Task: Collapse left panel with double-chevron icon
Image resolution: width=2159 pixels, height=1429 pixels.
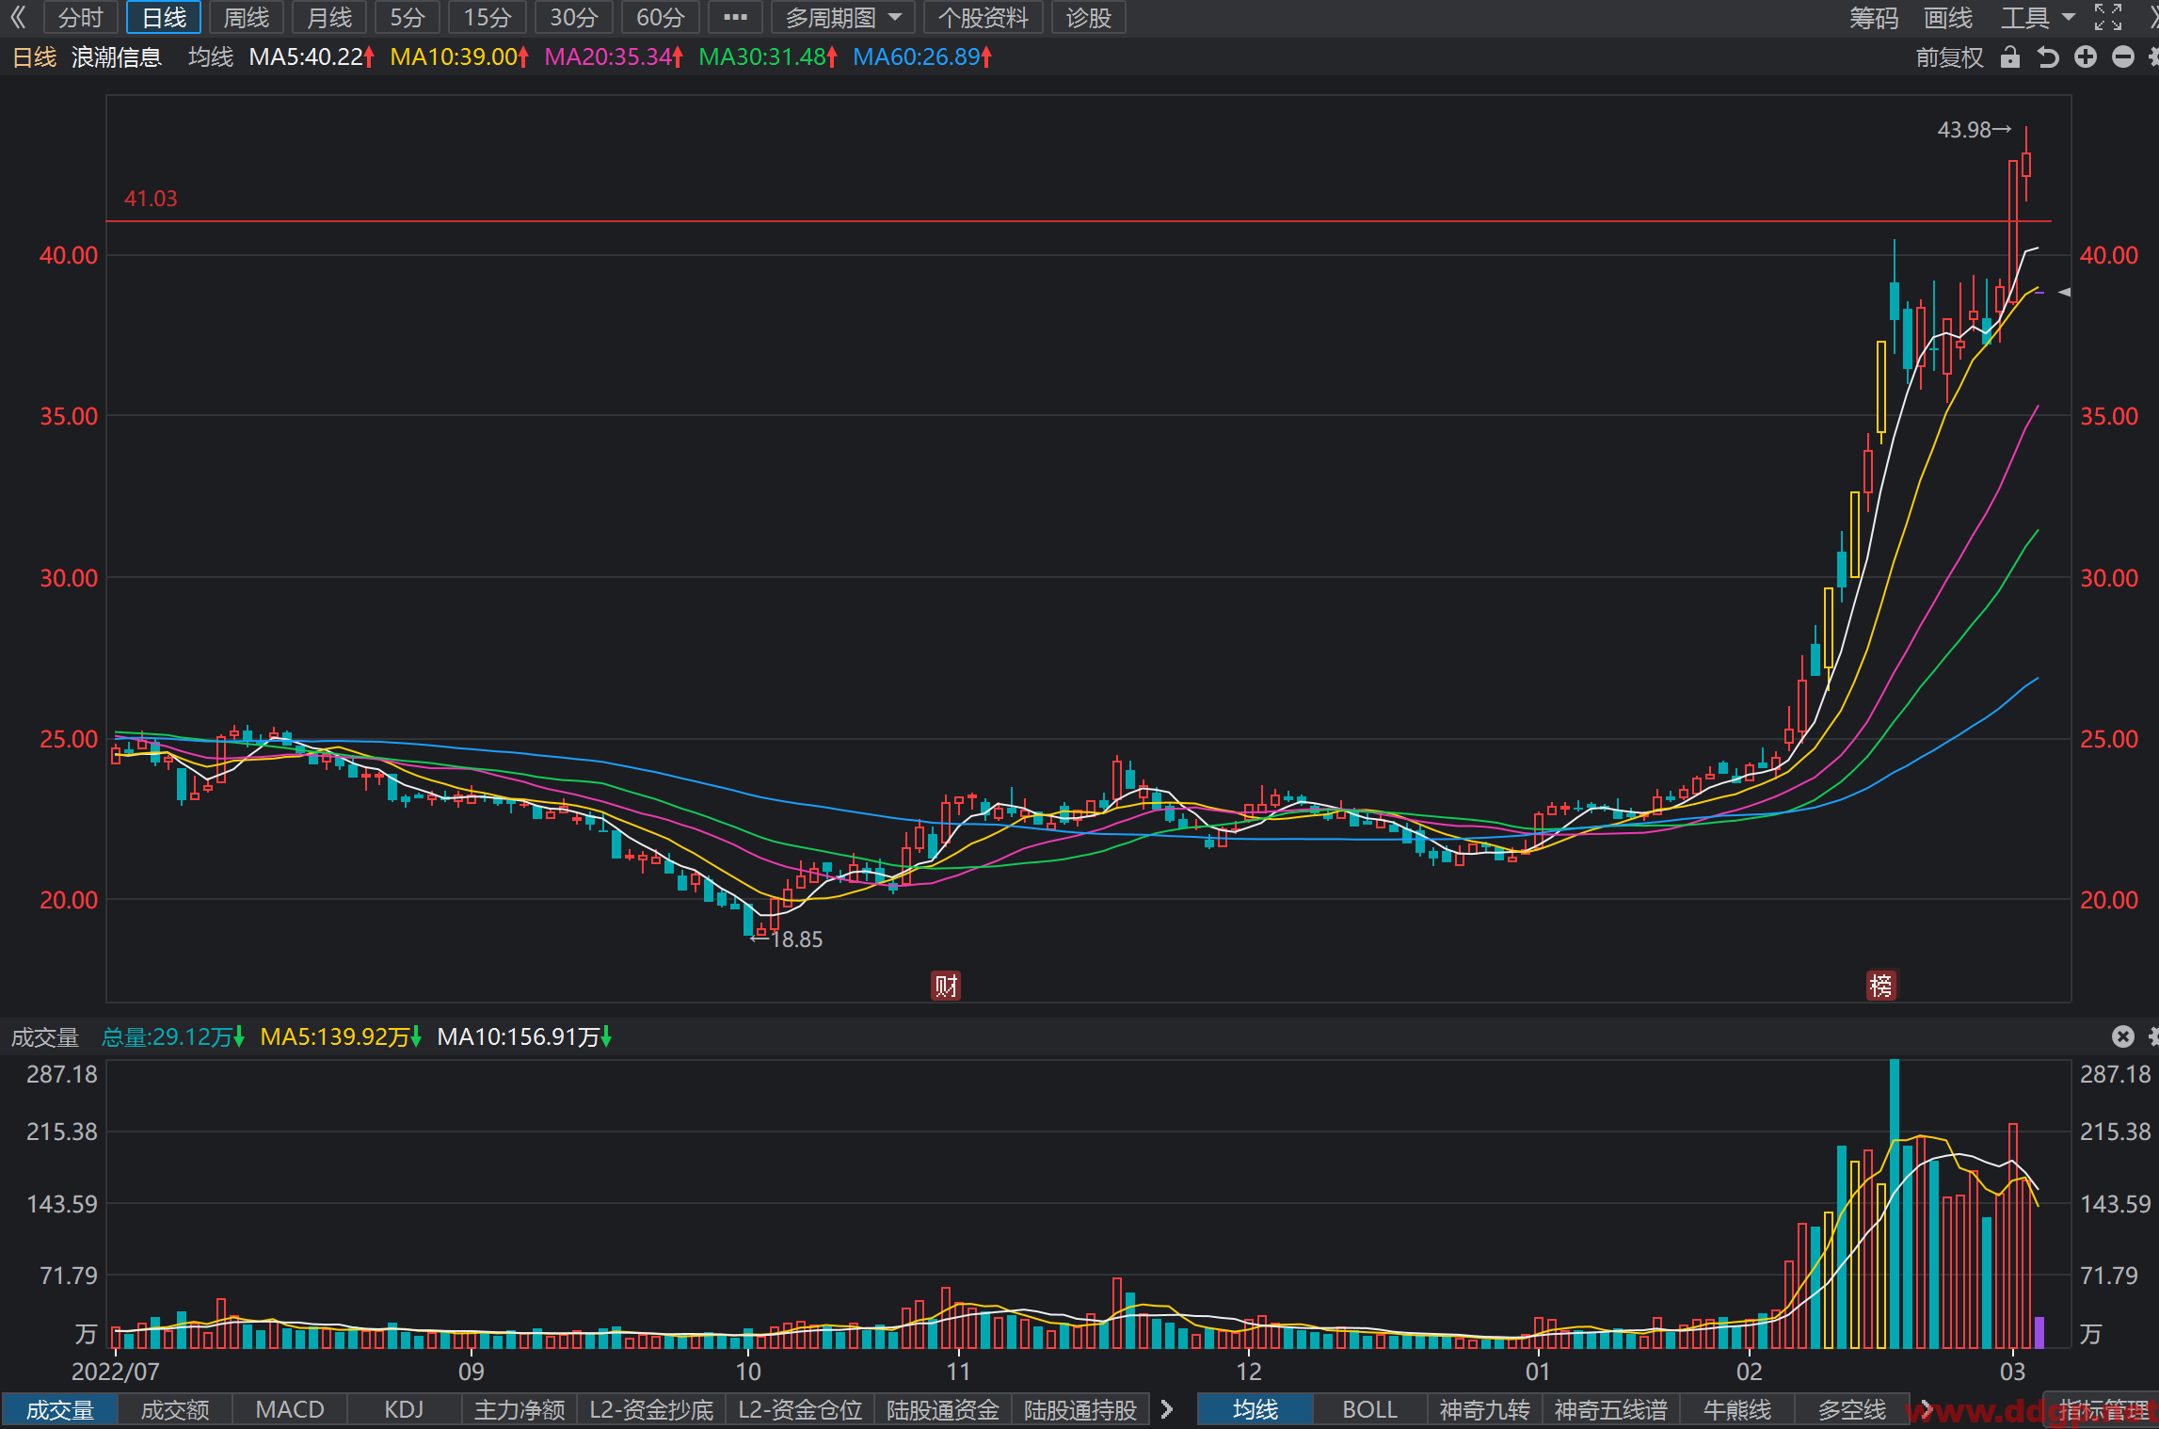Action: tap(19, 17)
